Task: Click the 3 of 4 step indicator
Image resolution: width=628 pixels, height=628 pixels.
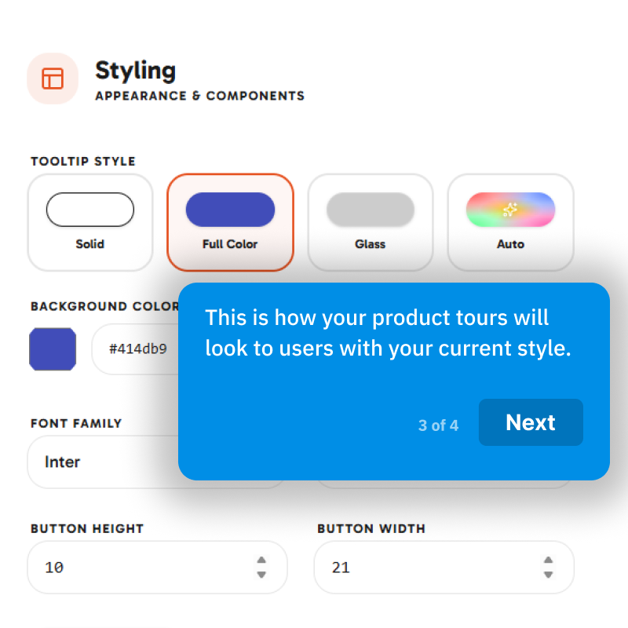Action: click(x=438, y=425)
